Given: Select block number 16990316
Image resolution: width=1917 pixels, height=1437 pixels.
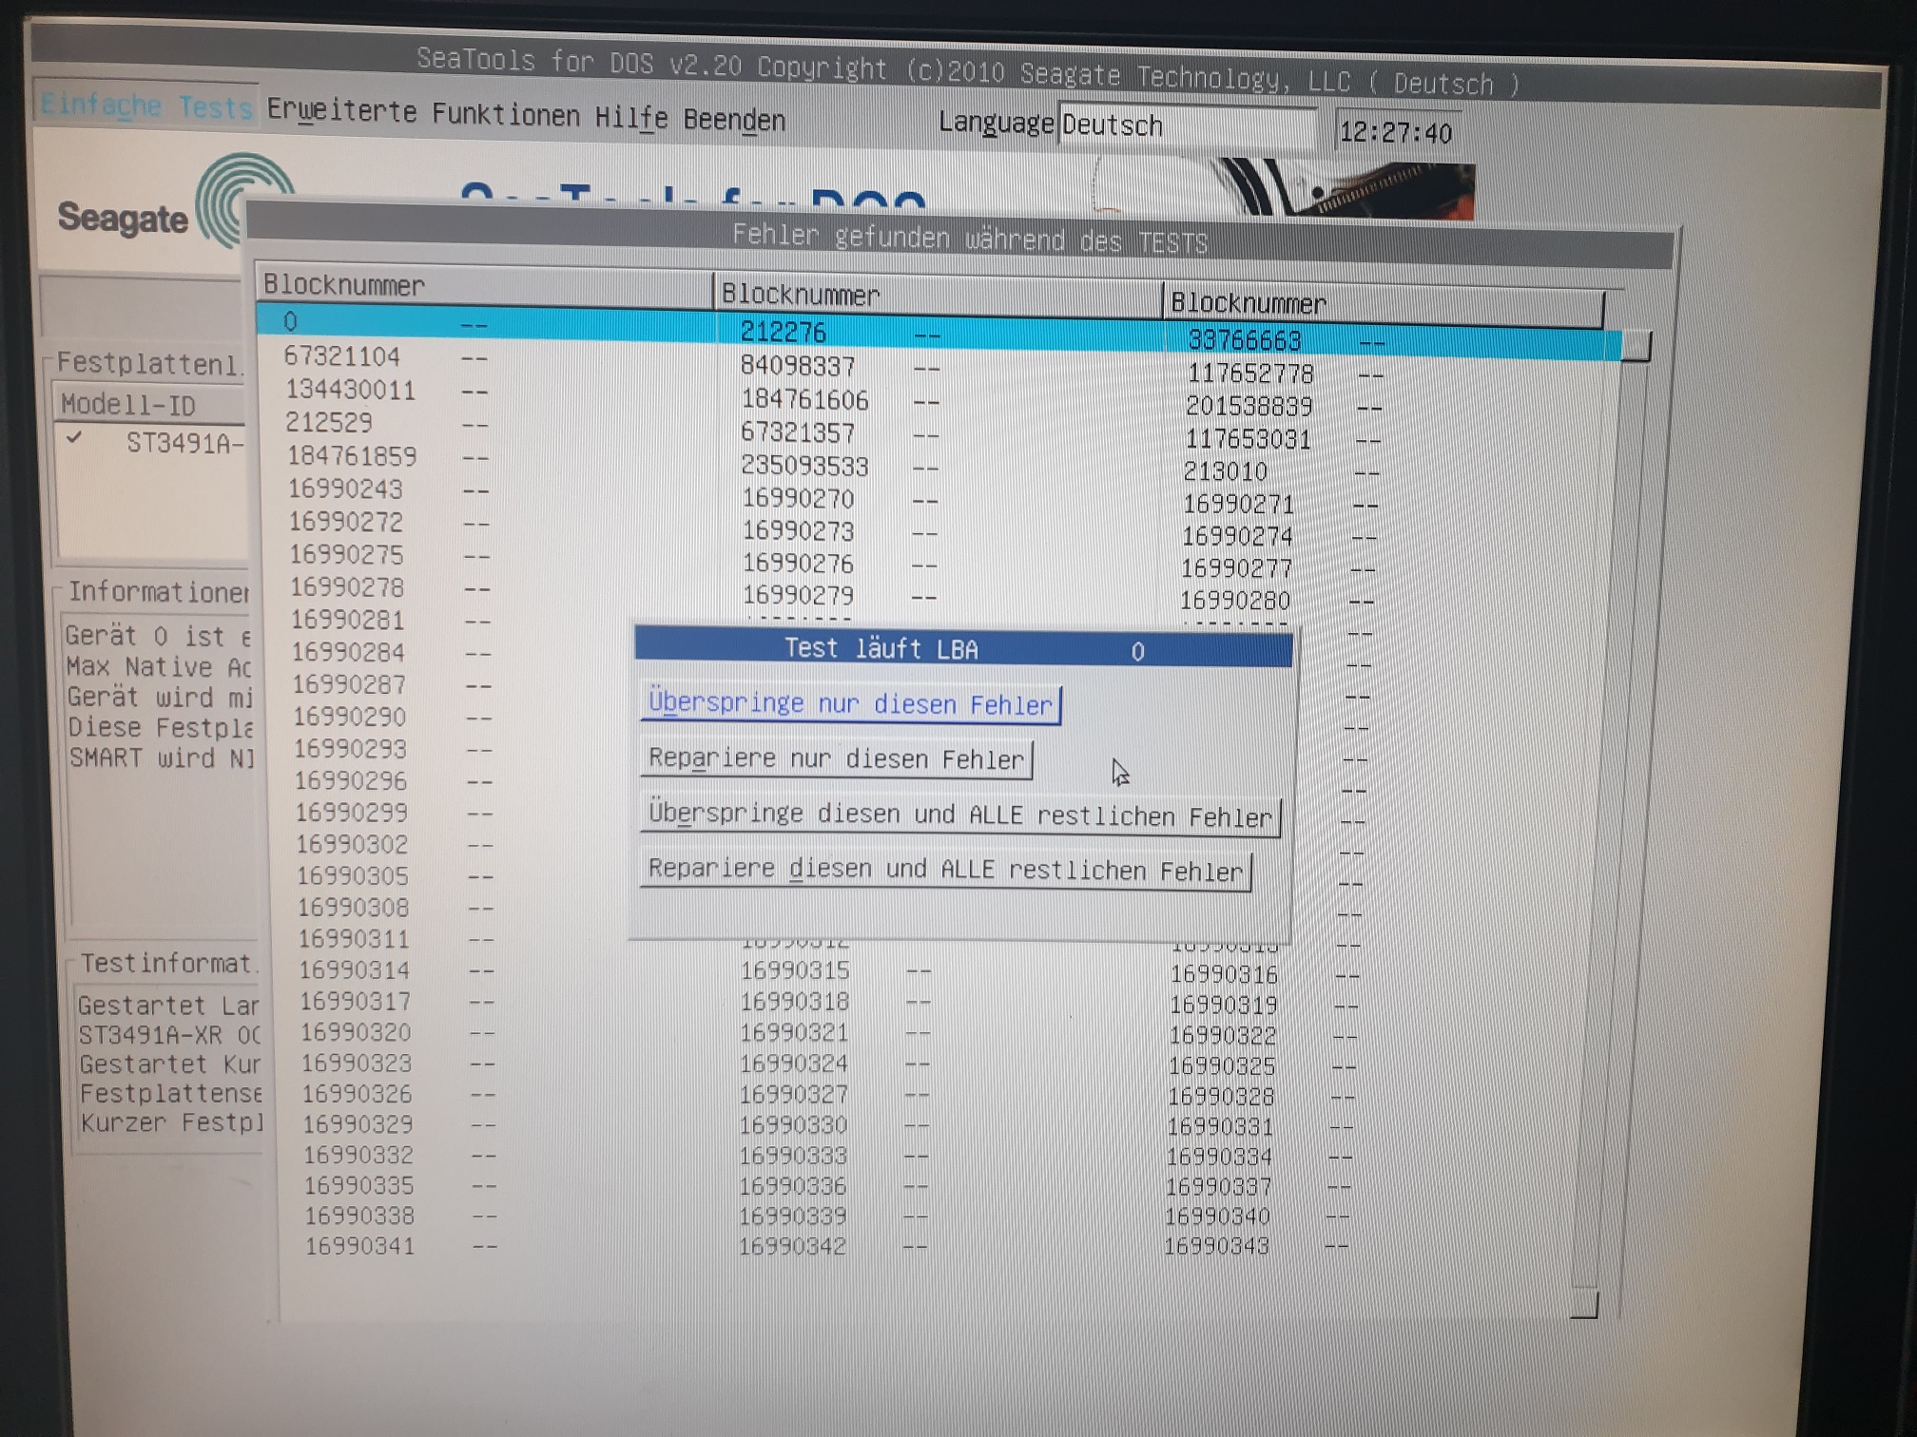Looking at the screenshot, I should tap(1224, 975).
